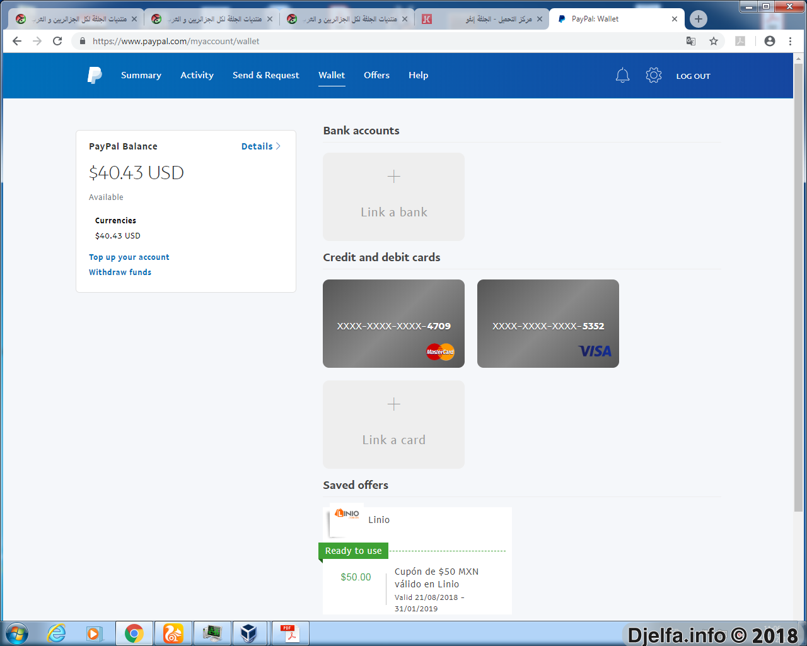Click the $50.00 offer value

(x=356, y=577)
